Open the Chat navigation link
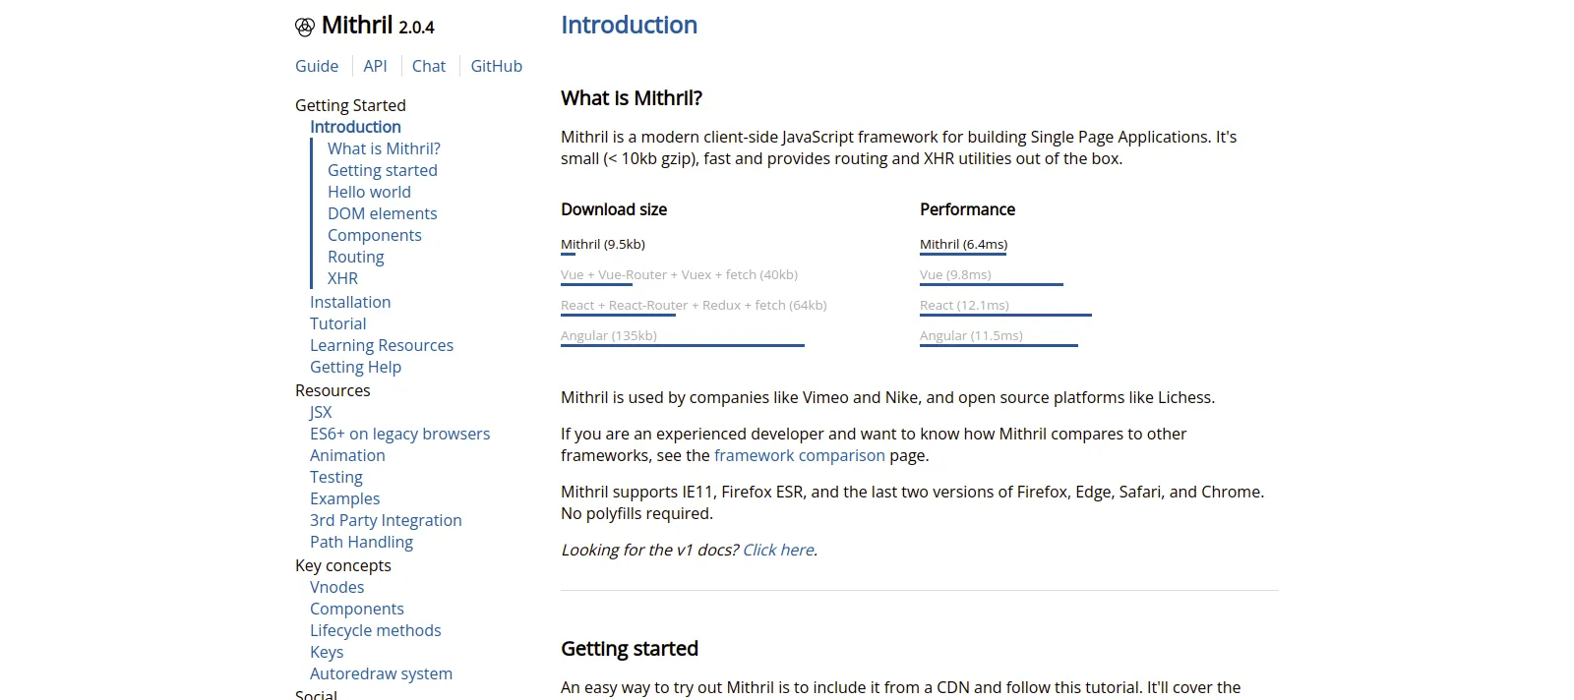1574x700 pixels. click(x=429, y=66)
